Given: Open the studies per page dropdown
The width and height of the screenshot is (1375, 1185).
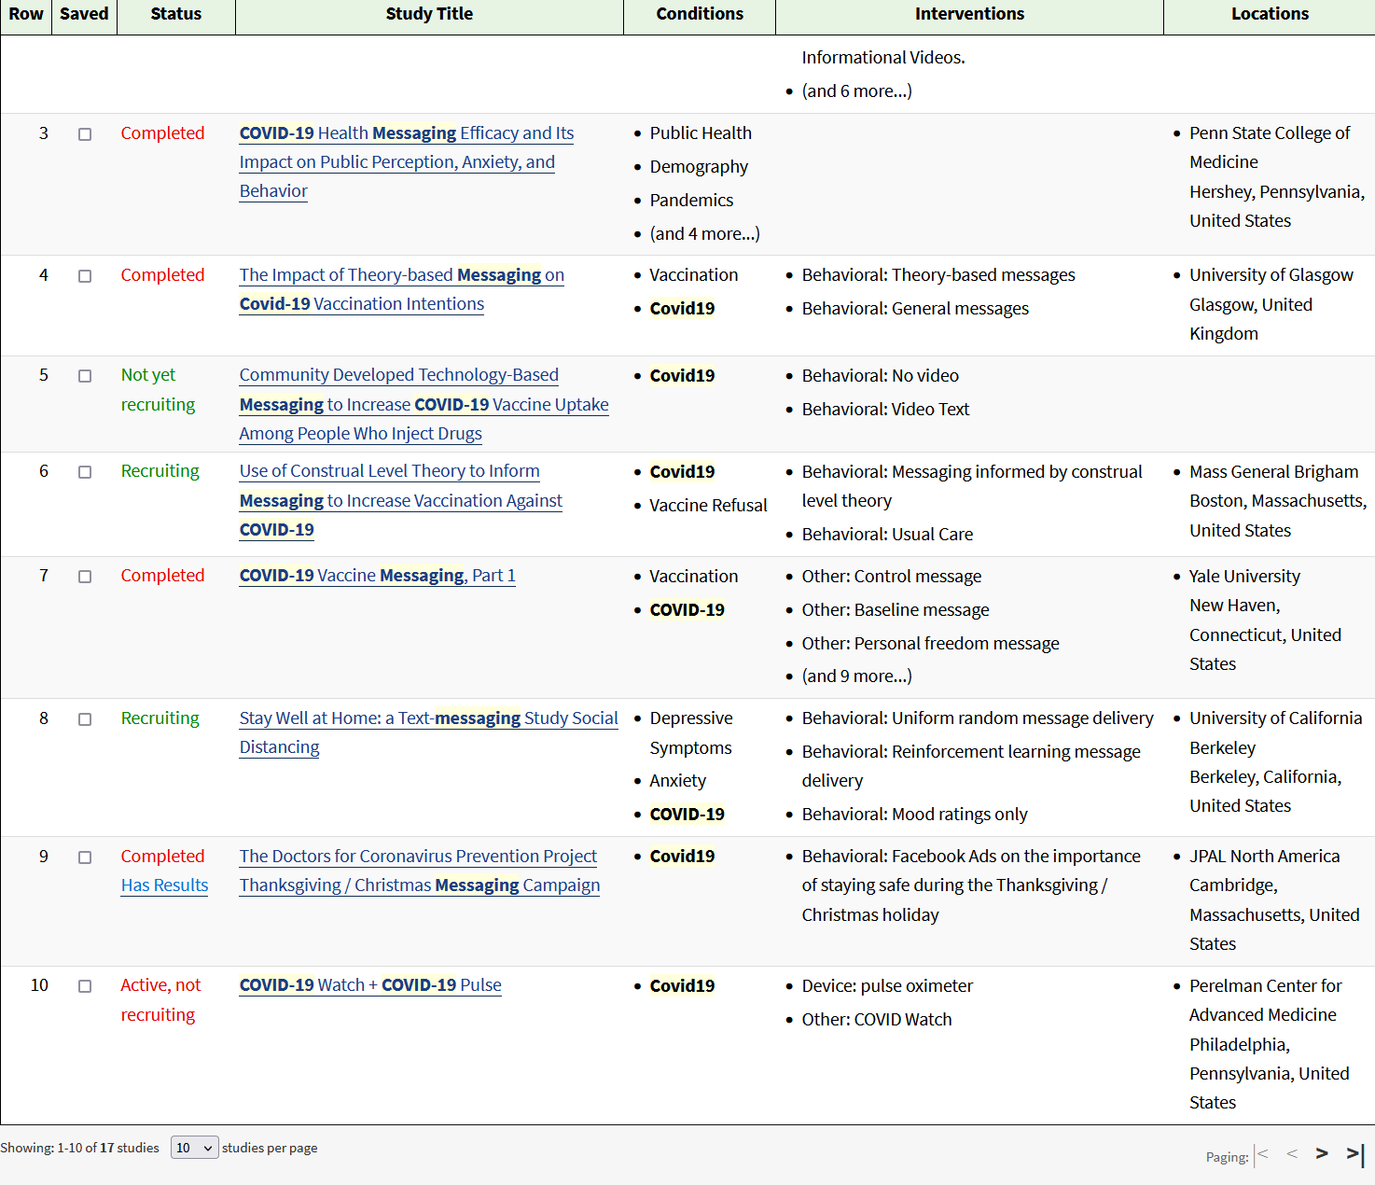Looking at the screenshot, I should [195, 1148].
